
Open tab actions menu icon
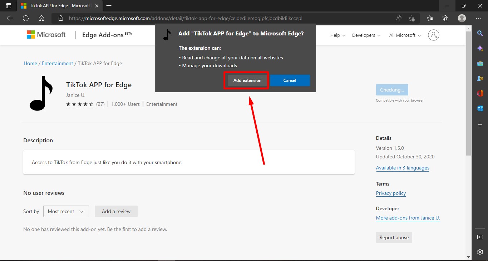pos(9,6)
